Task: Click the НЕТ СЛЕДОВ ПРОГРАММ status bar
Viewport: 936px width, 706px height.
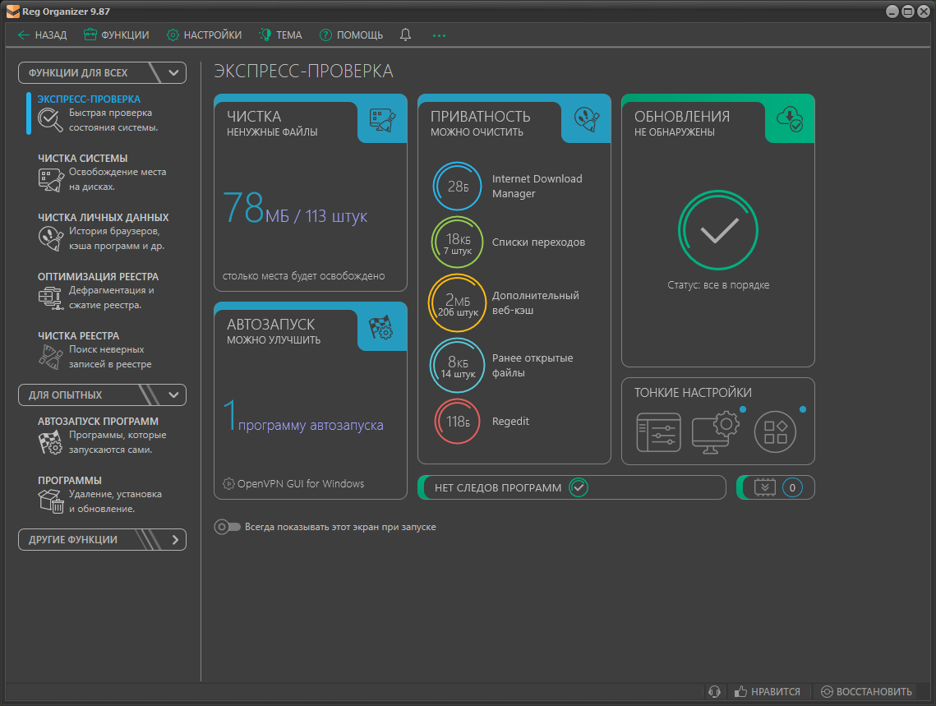Action: click(572, 487)
